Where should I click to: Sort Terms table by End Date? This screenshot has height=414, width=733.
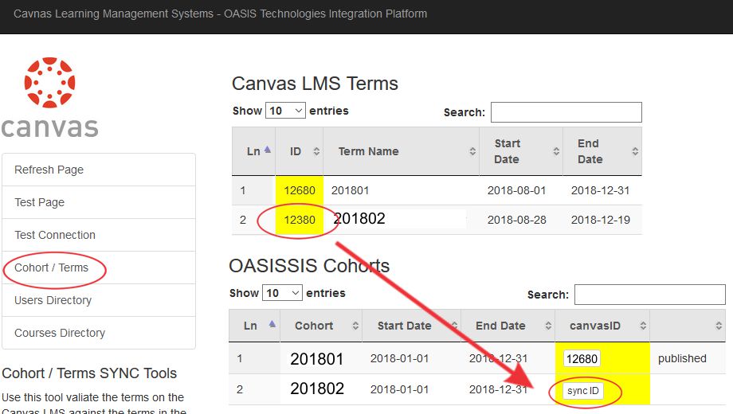[602, 151]
